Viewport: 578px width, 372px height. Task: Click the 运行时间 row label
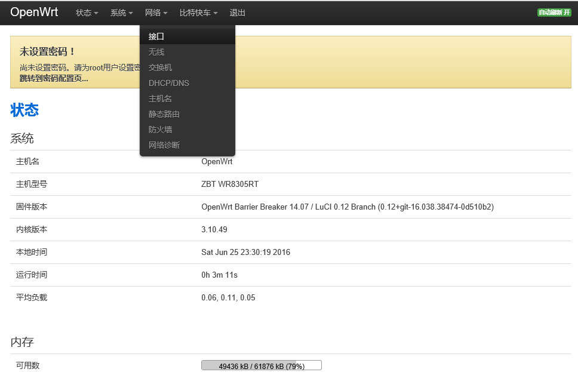pos(32,275)
